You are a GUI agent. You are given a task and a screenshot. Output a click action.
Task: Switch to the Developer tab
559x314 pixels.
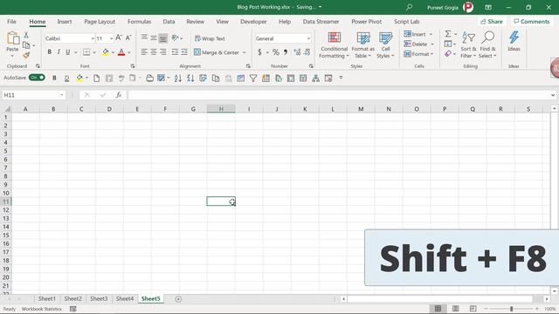point(253,22)
